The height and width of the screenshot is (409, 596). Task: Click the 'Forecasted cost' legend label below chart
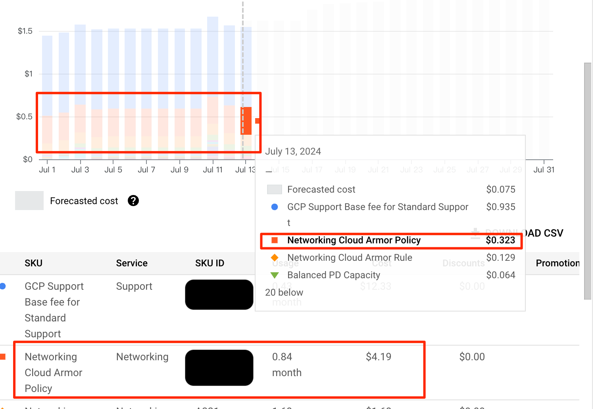[84, 201]
